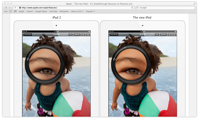Image resolution: width=198 pixels, height=120 pixels.
Task: Click the Slideshow button in iPad 2 image
Action: (x=77, y=34)
